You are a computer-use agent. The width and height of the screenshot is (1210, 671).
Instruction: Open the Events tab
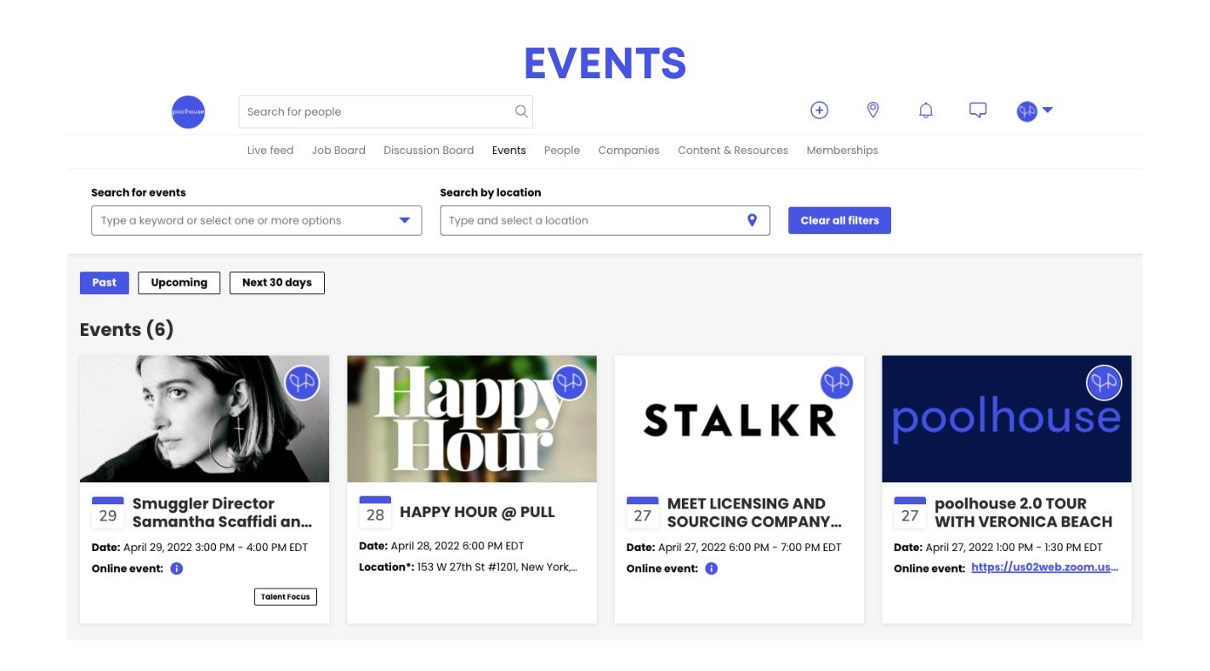[x=509, y=151]
